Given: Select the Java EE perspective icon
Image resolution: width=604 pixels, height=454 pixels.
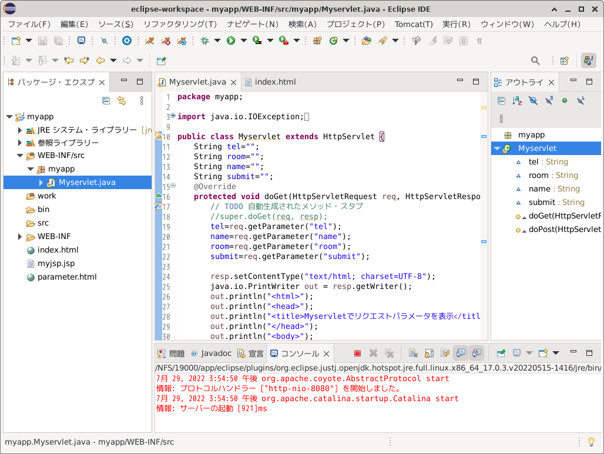Looking at the screenshot, I should [588, 60].
